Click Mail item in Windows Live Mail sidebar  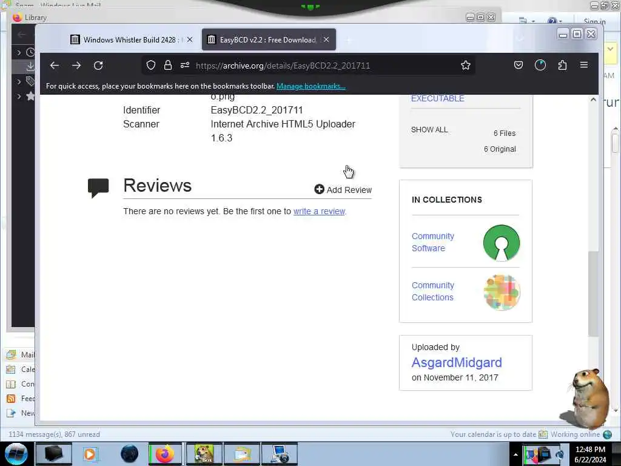coord(21,354)
